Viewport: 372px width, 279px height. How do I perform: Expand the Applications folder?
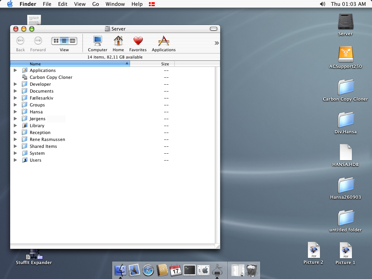click(x=15, y=70)
